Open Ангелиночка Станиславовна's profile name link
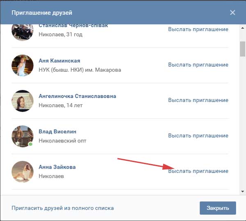246x221 pixels. (77, 96)
